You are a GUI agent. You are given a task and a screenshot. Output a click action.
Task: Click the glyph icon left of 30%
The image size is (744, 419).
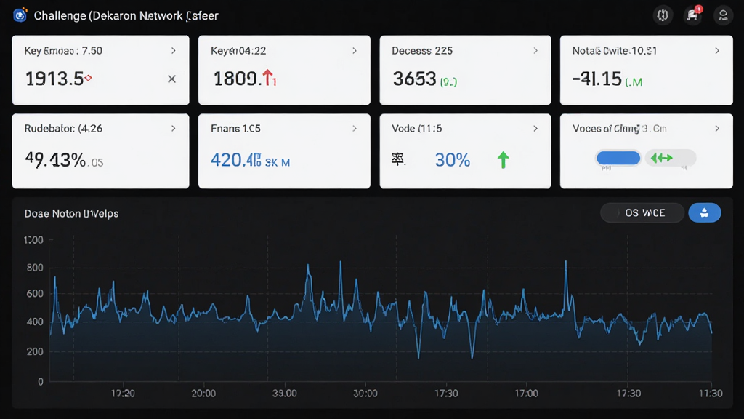tap(398, 159)
